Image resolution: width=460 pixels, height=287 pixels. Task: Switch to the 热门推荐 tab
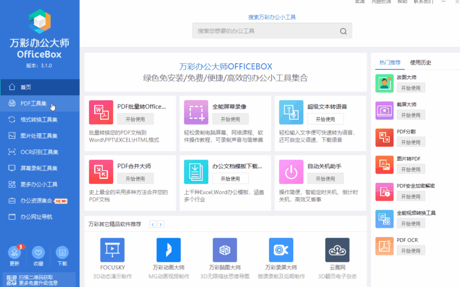click(390, 63)
